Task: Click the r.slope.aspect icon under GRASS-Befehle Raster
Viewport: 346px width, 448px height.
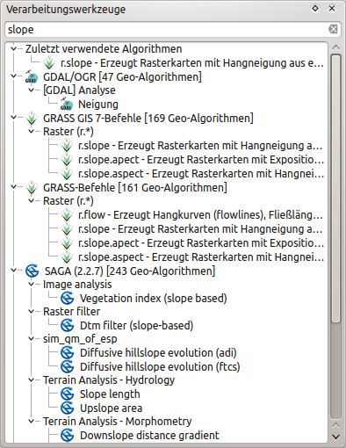Action: click(x=67, y=257)
